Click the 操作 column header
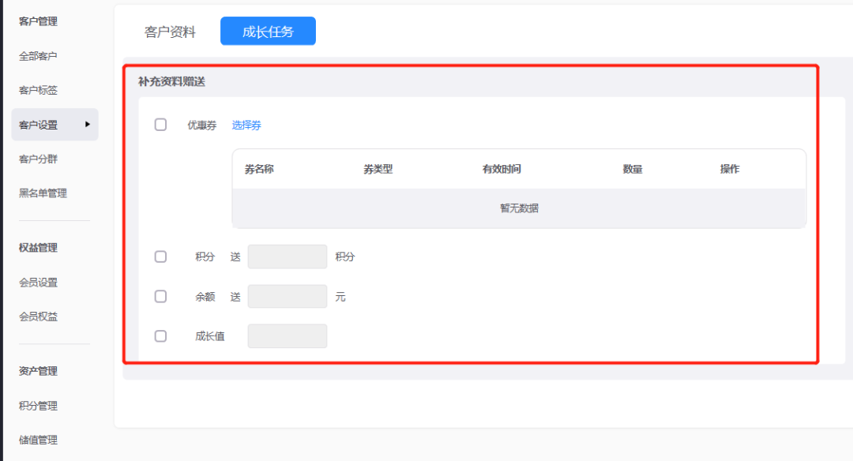This screenshot has height=461, width=853. (x=730, y=169)
